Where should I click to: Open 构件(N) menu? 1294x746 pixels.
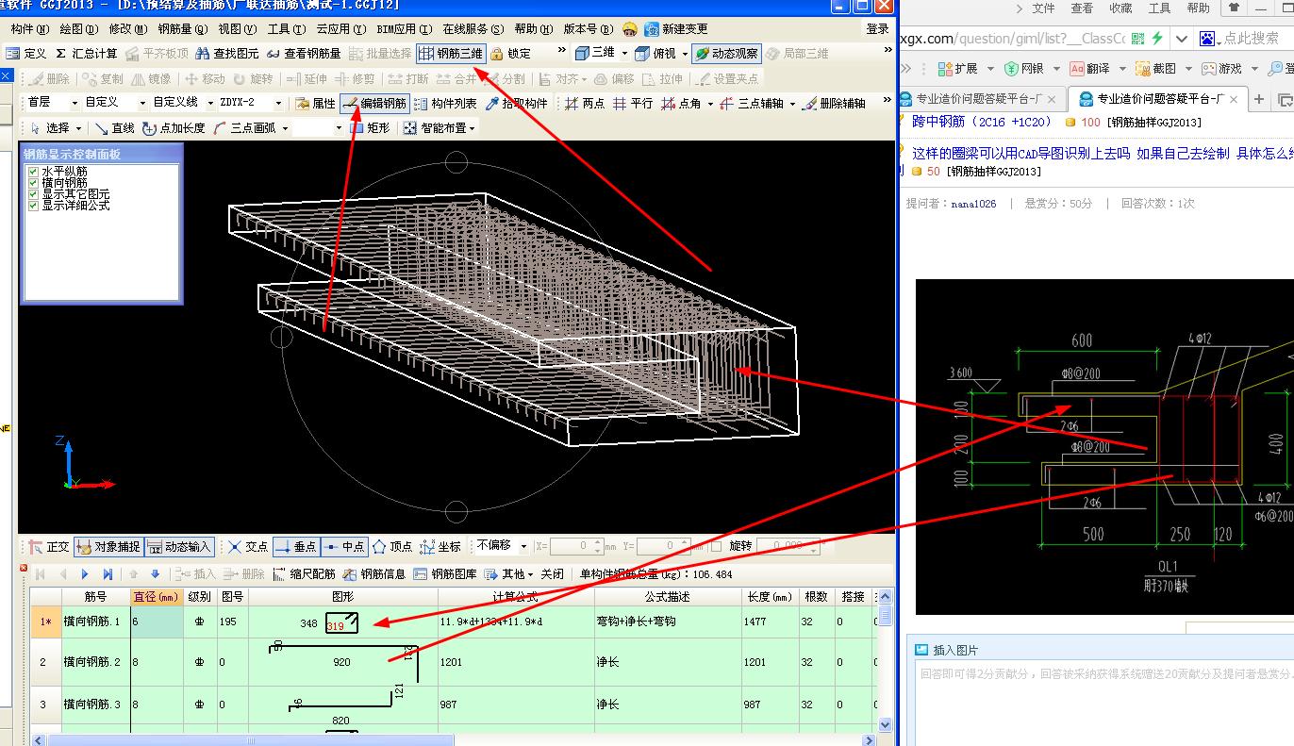coord(29,29)
